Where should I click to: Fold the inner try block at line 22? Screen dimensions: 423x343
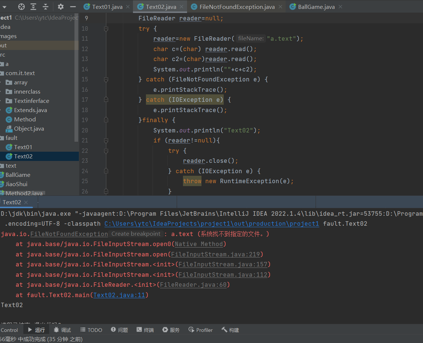pyautogui.click(x=106, y=151)
